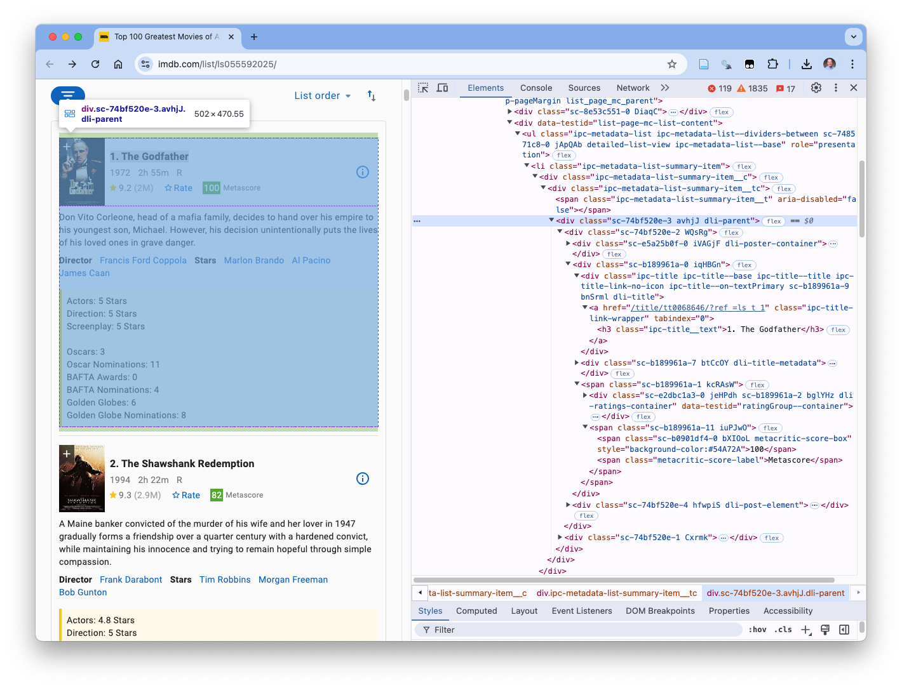Toggle the device toolbar in DevTools
Screen dimensions: 902x688
(x=442, y=88)
